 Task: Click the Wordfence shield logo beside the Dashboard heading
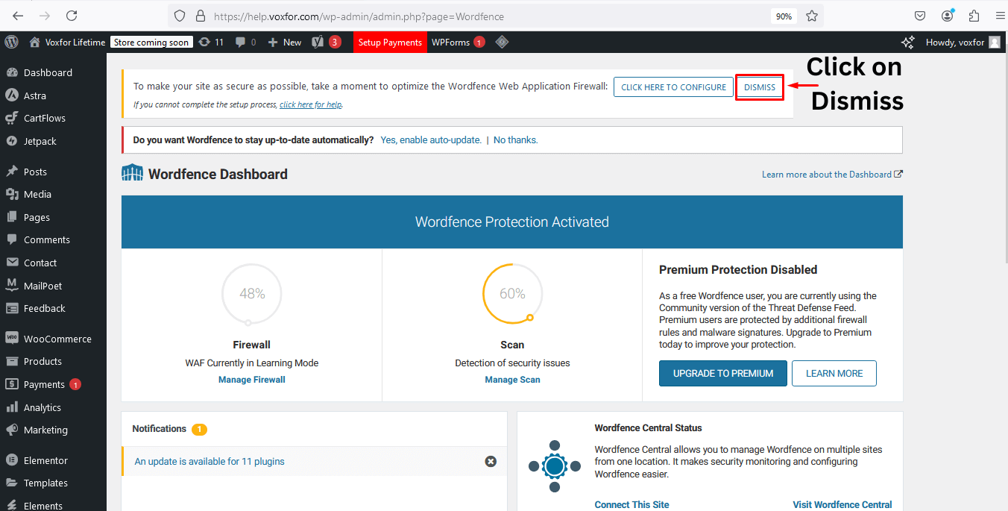[132, 173]
